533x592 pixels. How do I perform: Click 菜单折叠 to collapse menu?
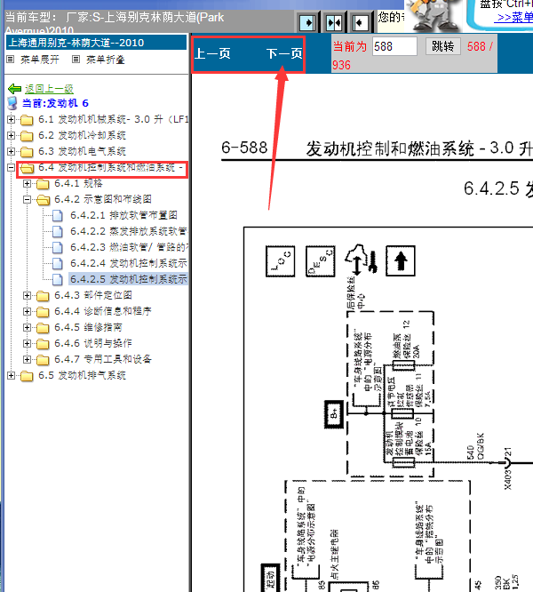[105, 60]
